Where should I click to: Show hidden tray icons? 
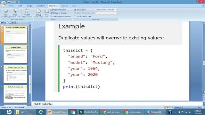[175, 112]
